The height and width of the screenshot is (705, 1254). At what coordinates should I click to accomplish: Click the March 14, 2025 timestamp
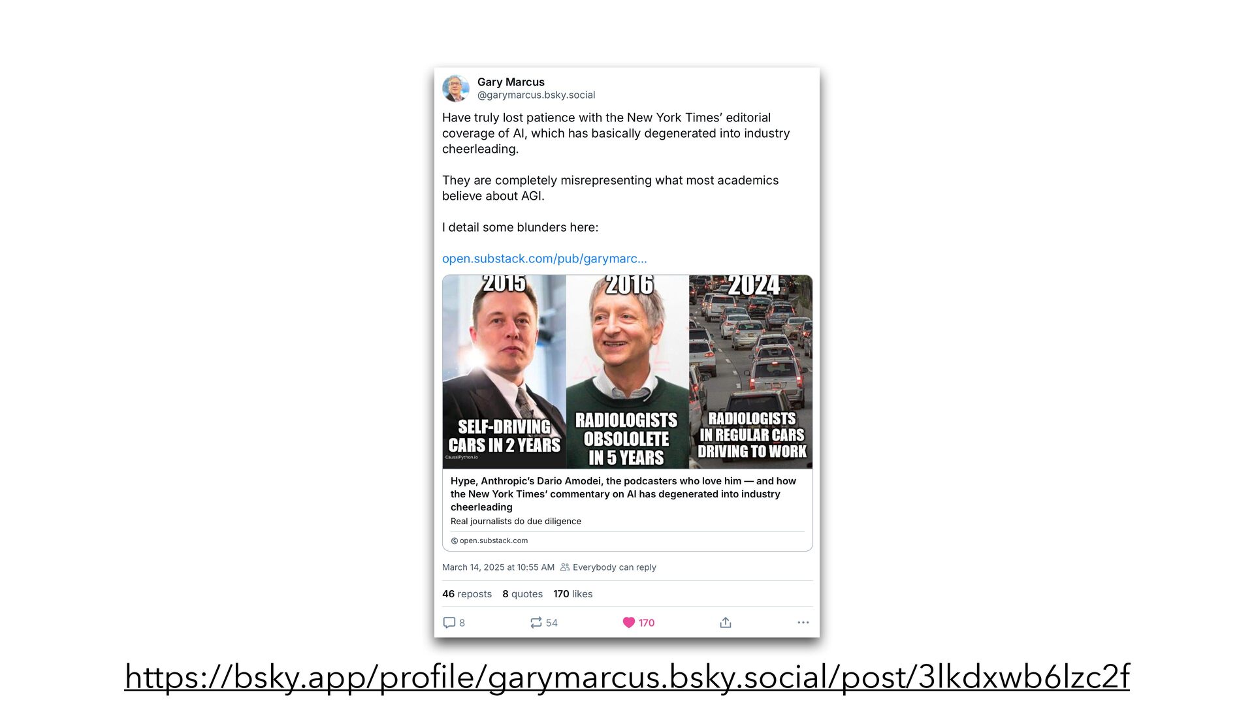[498, 567]
